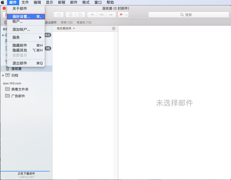Choose 退出邮件 to quit Mail

click(20, 63)
